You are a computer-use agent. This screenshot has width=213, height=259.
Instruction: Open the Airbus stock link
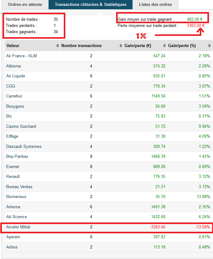click(12, 247)
